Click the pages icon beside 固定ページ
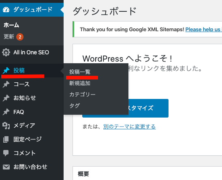This screenshot has width=222, height=180. pos(6,139)
